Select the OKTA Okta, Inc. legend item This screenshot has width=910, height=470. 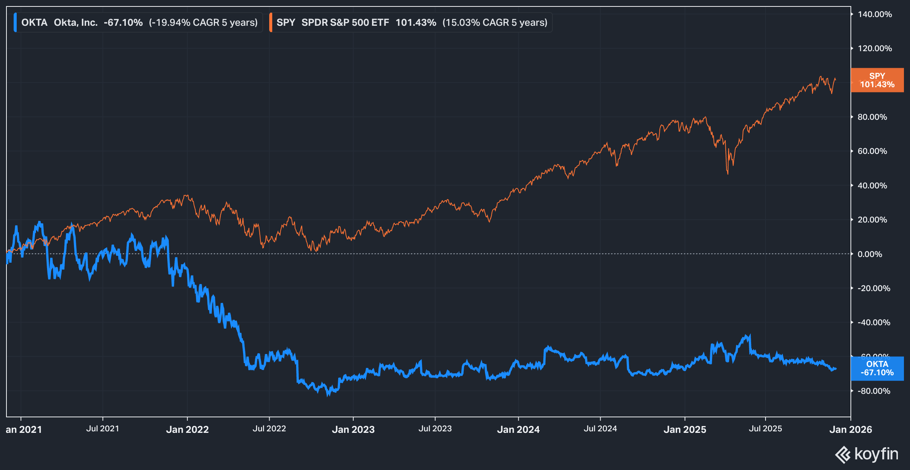(59, 22)
